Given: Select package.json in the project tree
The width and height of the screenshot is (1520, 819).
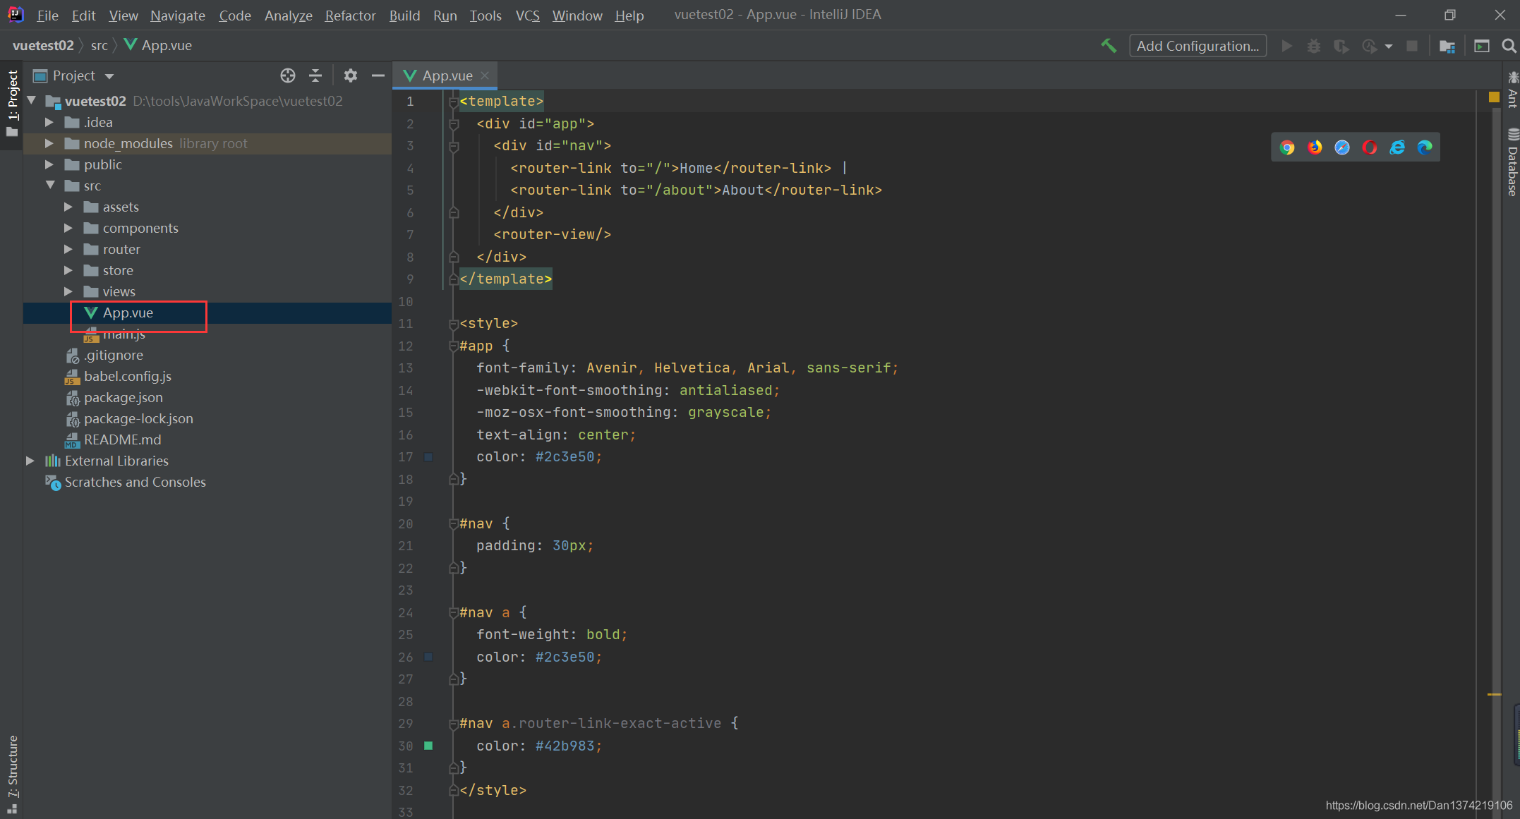Looking at the screenshot, I should point(123,397).
